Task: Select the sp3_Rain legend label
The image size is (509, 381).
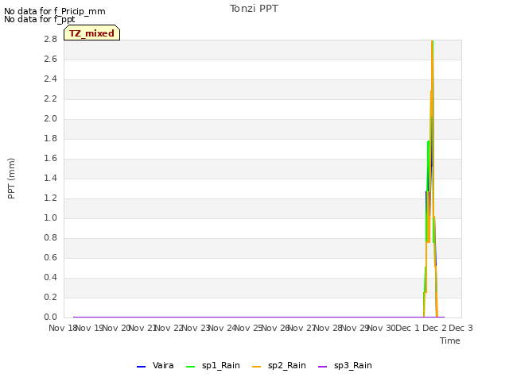Action: coord(352,365)
